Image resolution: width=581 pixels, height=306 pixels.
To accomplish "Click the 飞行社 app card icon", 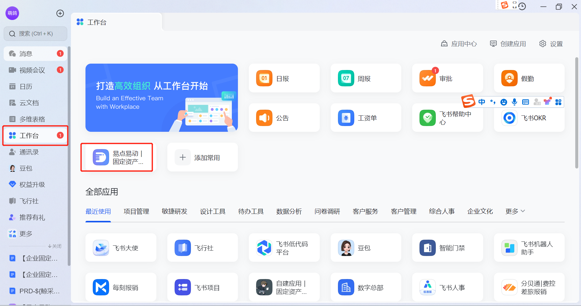I will [182, 248].
